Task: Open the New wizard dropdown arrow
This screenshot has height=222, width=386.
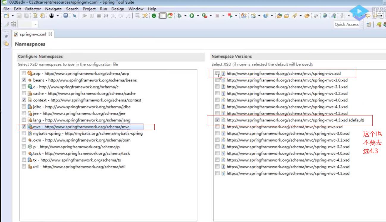Action: point(12,16)
